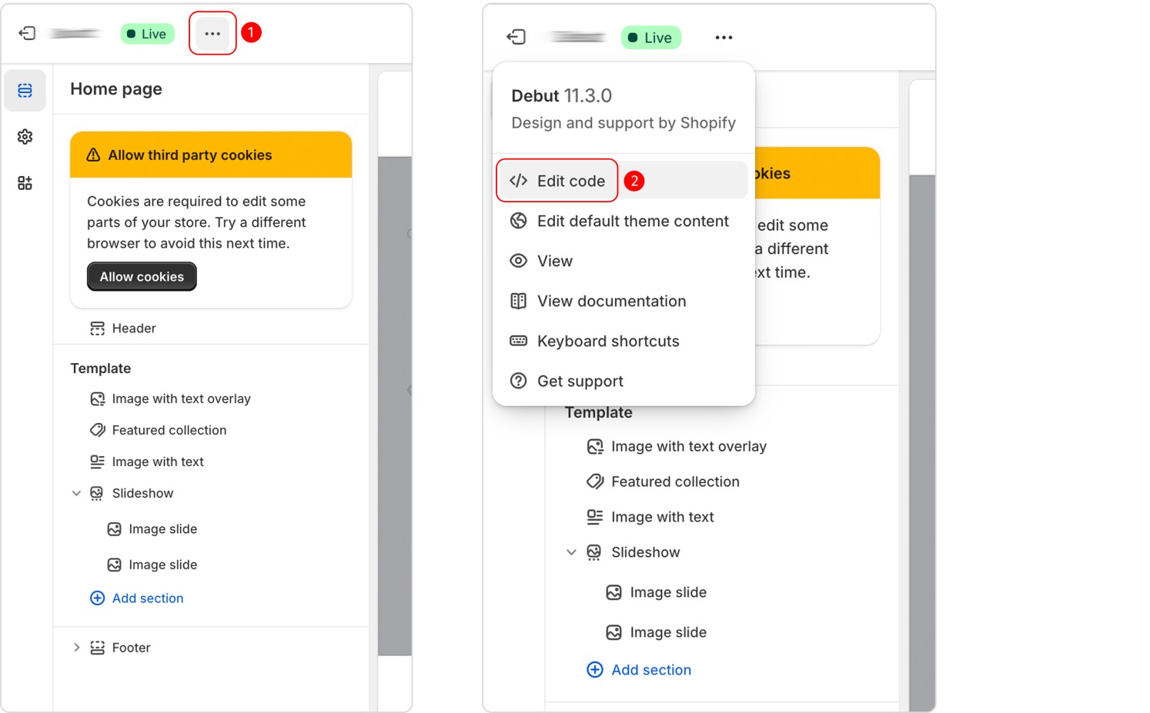Collapse Slideshow chevron in the left panel

coord(76,494)
